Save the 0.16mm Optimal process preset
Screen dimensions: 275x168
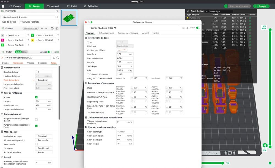(54, 58)
